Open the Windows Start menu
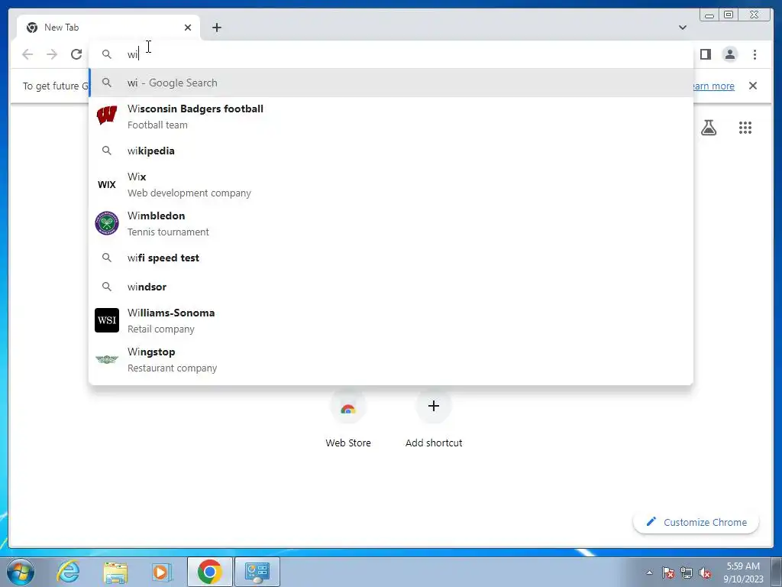This screenshot has width=782, height=587. pyautogui.click(x=21, y=572)
